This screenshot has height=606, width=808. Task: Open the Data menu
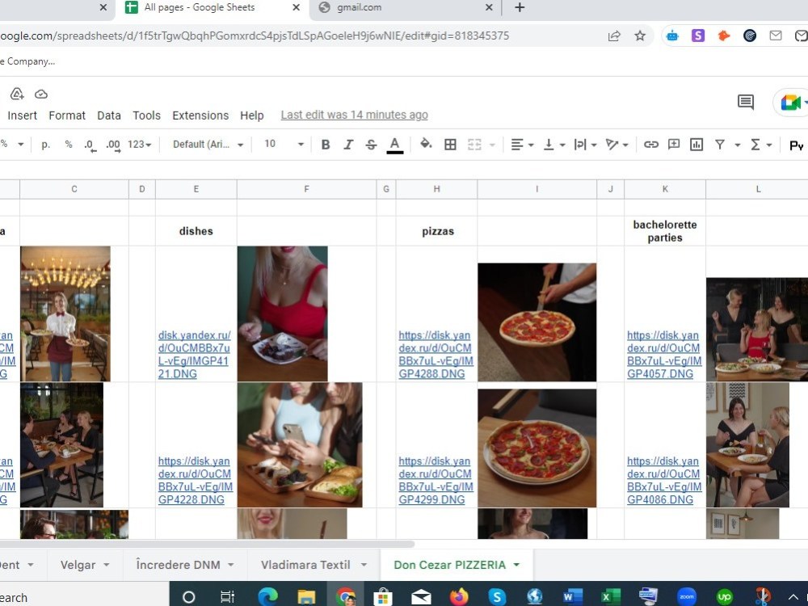[x=109, y=116]
